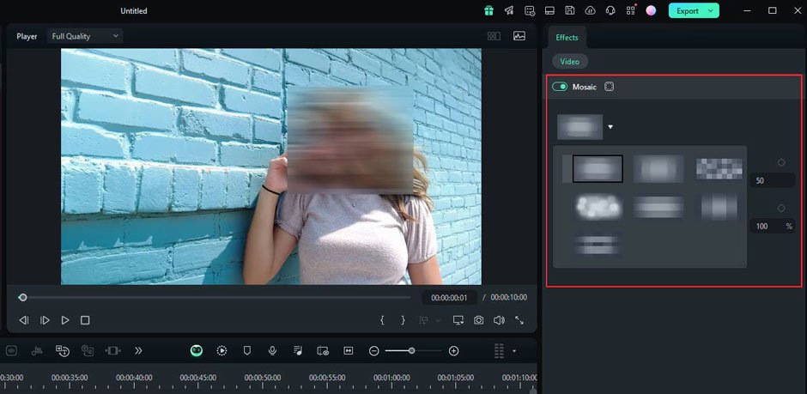
Task: Save the project with floppy icon
Action: point(570,10)
